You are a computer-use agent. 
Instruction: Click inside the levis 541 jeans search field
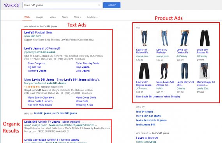pos(60,5)
